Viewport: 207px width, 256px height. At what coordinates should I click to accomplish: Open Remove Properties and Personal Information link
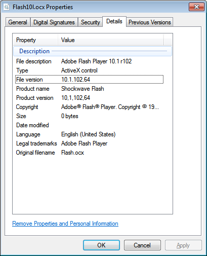(x=65, y=224)
